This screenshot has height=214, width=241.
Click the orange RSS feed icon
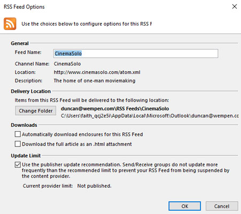pos(10,24)
